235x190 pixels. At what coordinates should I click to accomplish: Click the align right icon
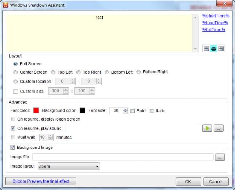click(x=221, y=49)
